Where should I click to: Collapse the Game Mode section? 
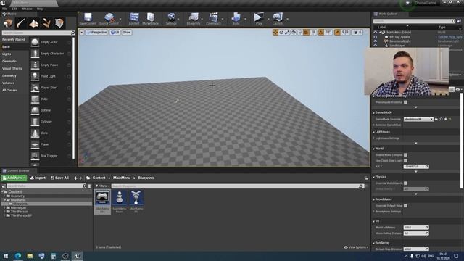[x=374, y=113]
